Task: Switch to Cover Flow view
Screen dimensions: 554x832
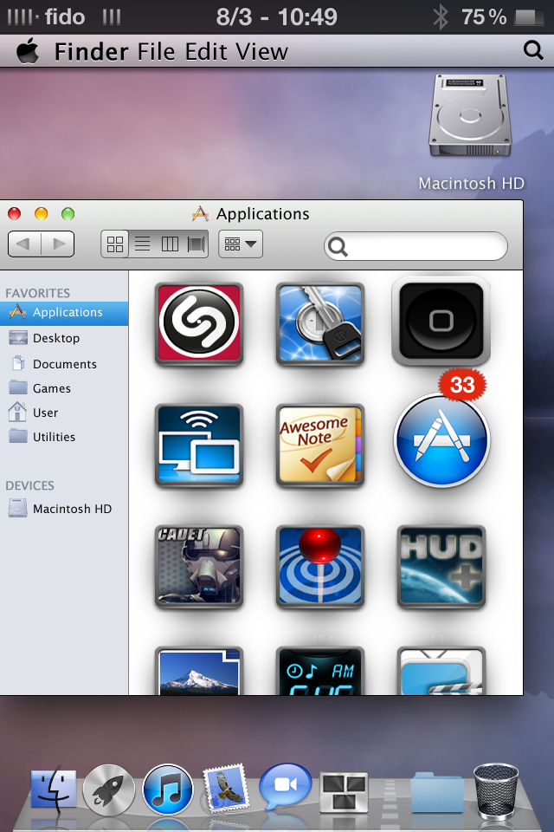Action: pos(196,244)
